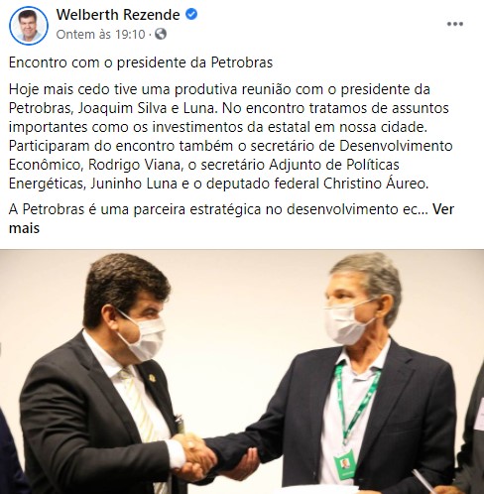Click the name 'Juninho Luna' in the text

click(134, 184)
